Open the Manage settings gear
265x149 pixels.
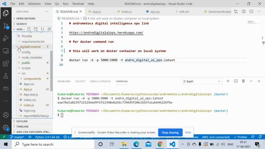pos(6,127)
